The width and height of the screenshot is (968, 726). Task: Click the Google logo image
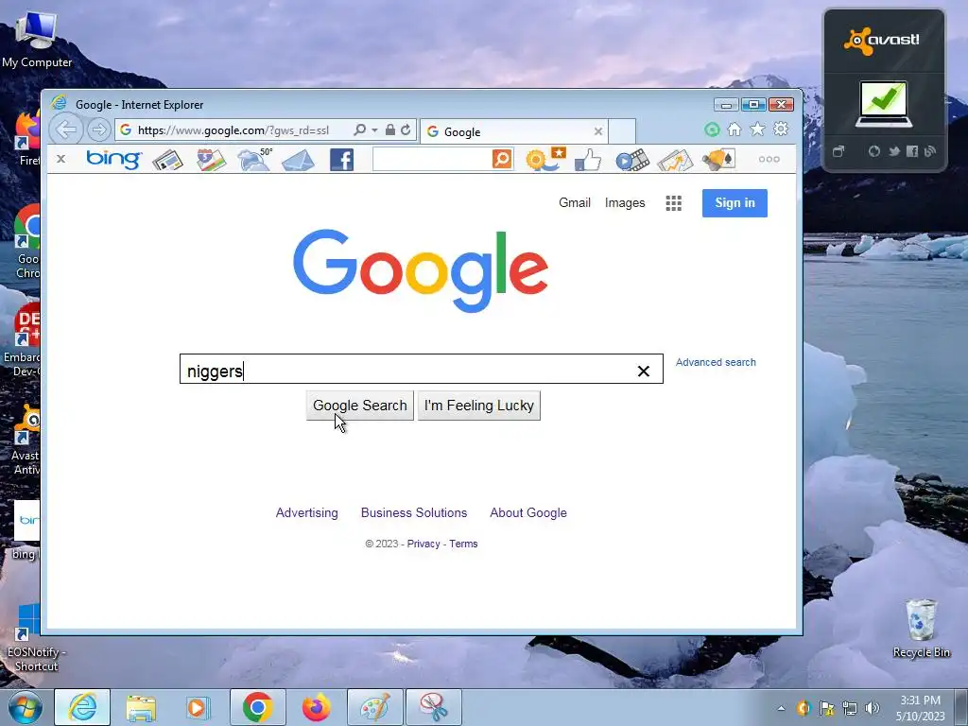click(x=421, y=270)
